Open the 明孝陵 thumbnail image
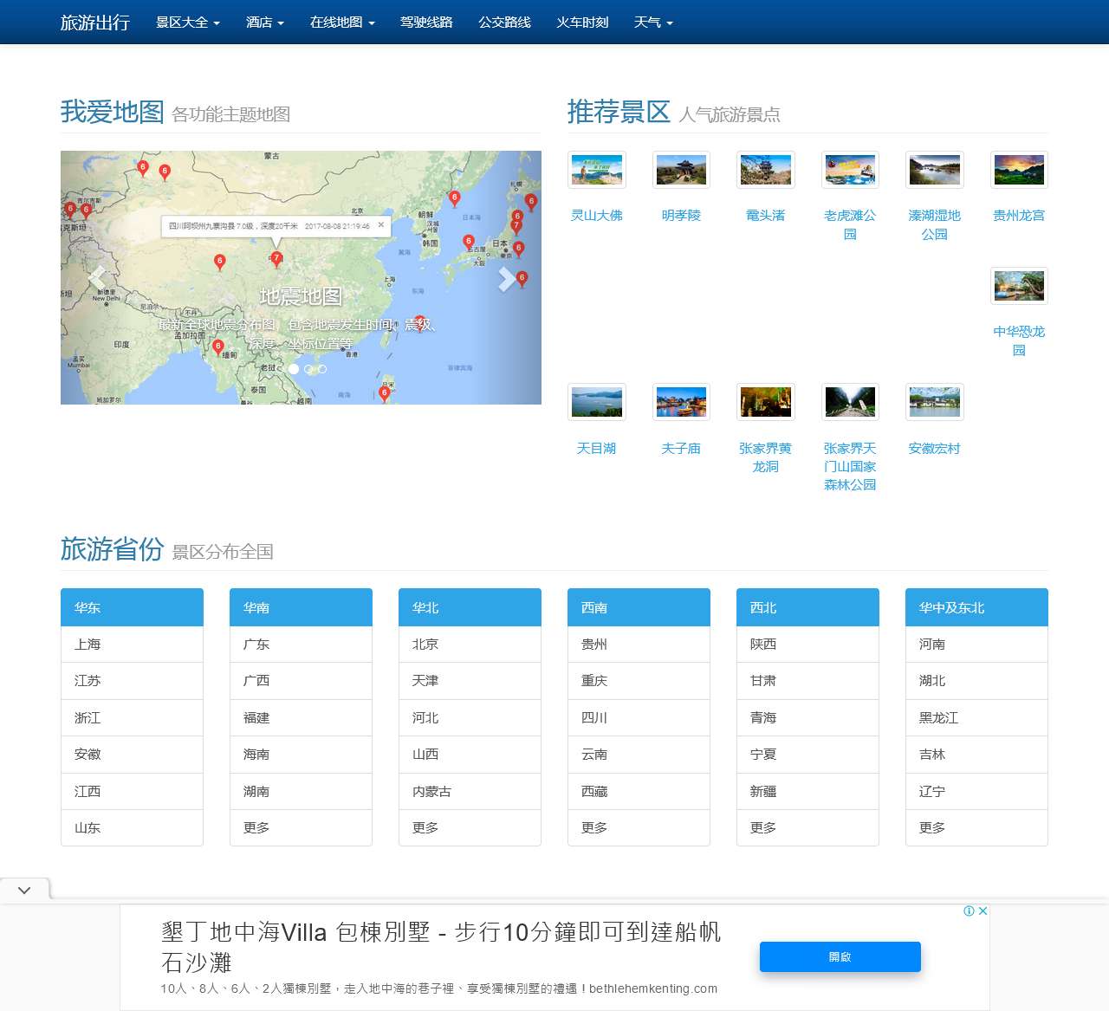The height and width of the screenshot is (1011, 1109). pyautogui.click(x=681, y=170)
